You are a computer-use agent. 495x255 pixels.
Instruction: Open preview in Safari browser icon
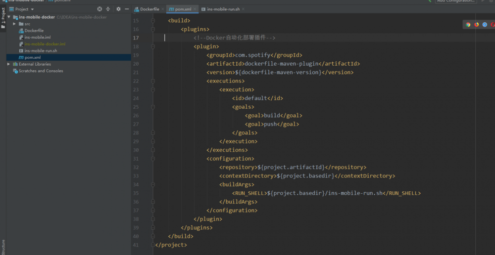coord(484,24)
